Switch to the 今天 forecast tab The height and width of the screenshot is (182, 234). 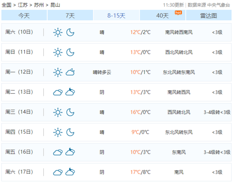(x=24, y=15)
